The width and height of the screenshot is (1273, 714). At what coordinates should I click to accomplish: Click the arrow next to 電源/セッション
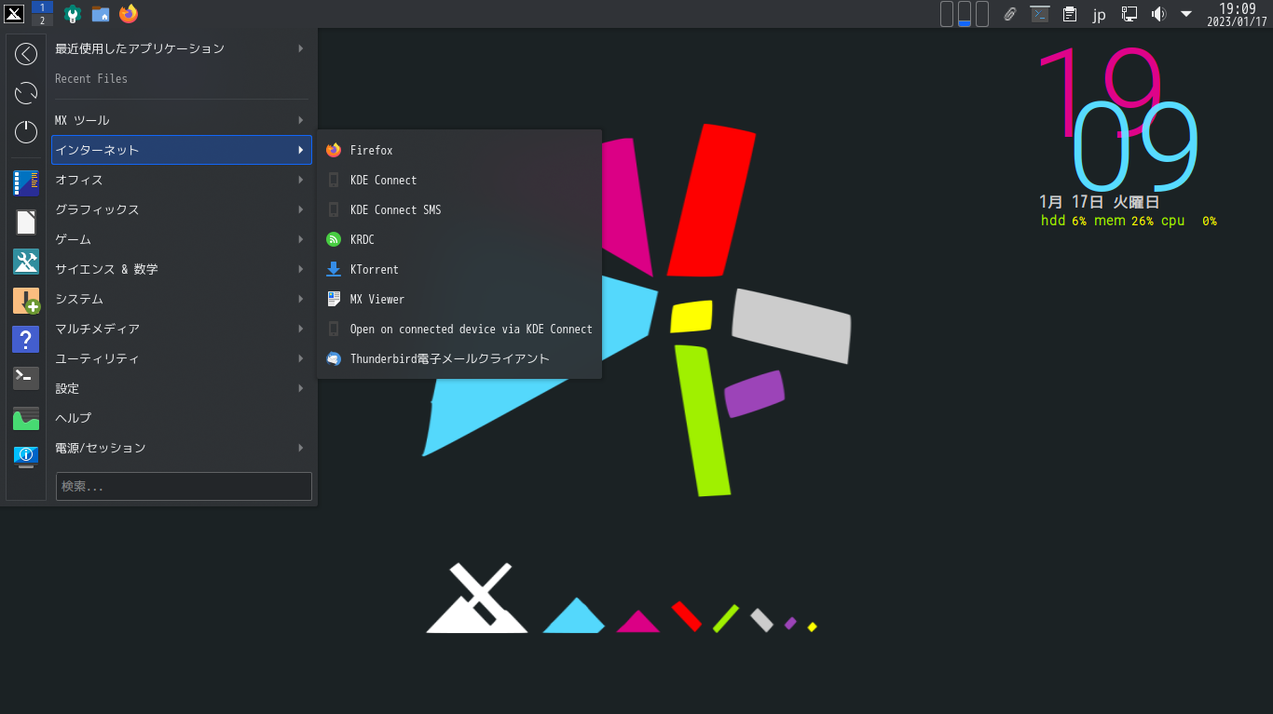(x=301, y=448)
